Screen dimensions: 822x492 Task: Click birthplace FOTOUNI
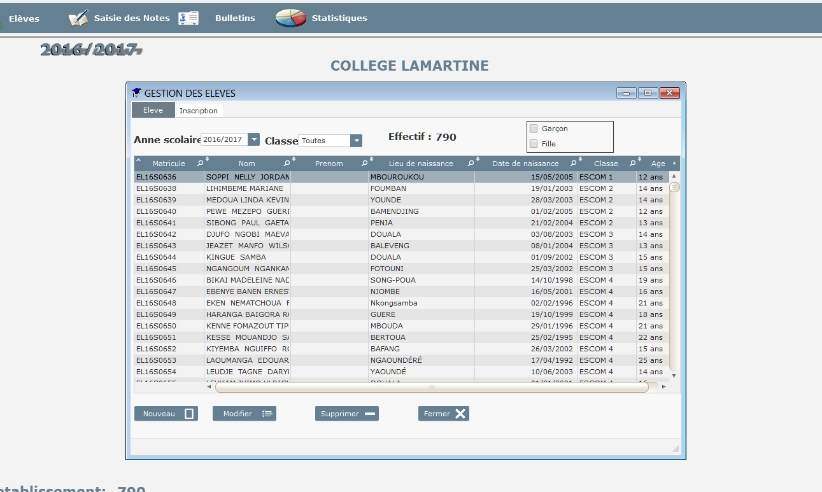click(x=387, y=269)
